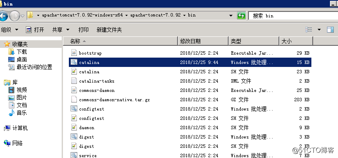Select the digest SH file icon
Image resolution: width=338 pixels, height=158 pixels.
point(74,146)
